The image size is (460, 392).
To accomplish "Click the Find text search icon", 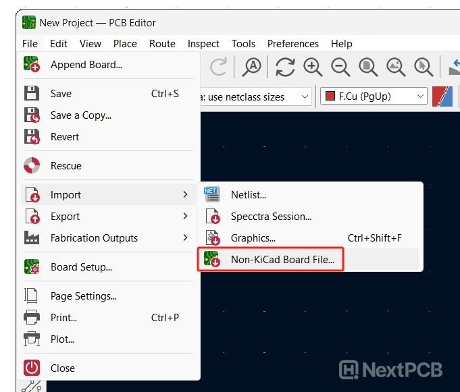I will (x=253, y=66).
